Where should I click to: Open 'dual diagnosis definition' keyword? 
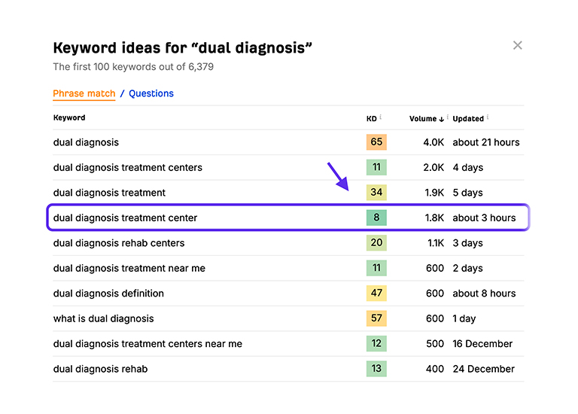pos(108,294)
